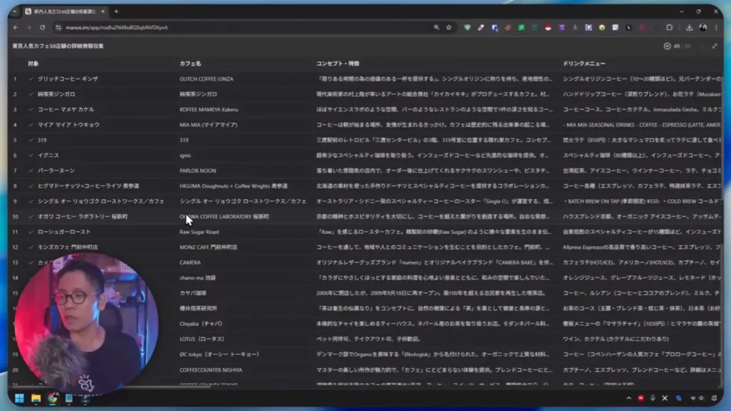Viewport: 731px width, 411px height.
Task: Click the checkmark on row 3 コーヒー マメヤ
Action: (31, 109)
